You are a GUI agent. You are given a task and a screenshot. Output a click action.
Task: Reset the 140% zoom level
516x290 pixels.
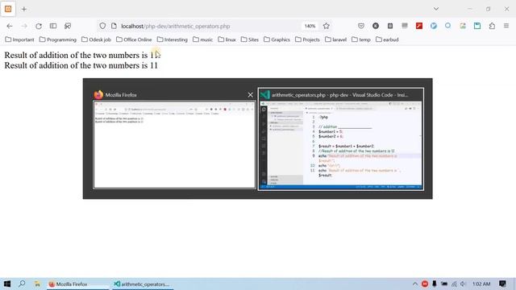pos(310,26)
